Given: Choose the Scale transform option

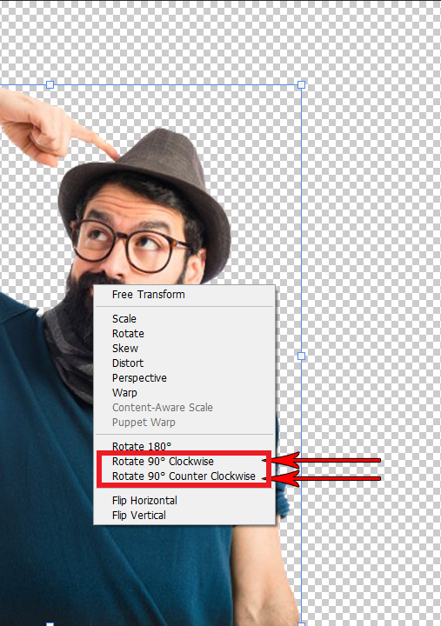Looking at the screenshot, I should tap(124, 318).
